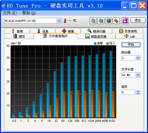Click the thermometer temperature icon
The width and height of the screenshot is (148, 133).
(x=65, y=21)
